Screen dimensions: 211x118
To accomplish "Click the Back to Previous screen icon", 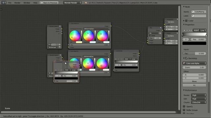I will click(42, 3).
